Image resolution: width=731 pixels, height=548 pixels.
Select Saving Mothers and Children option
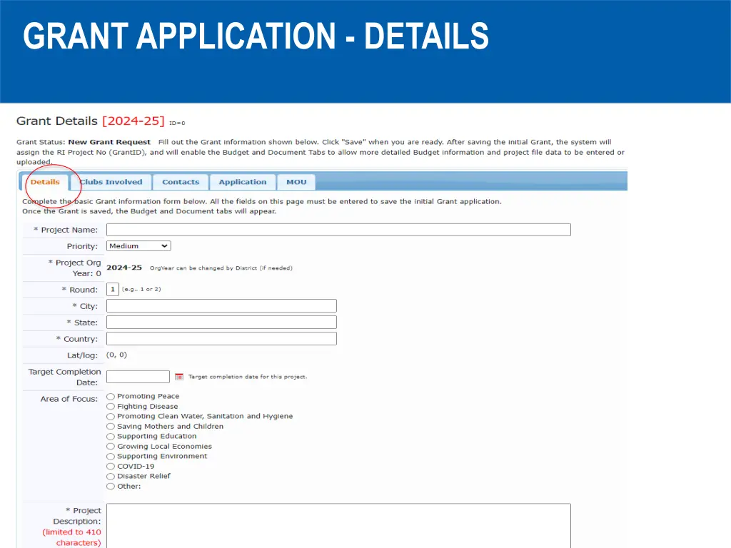[x=111, y=427]
